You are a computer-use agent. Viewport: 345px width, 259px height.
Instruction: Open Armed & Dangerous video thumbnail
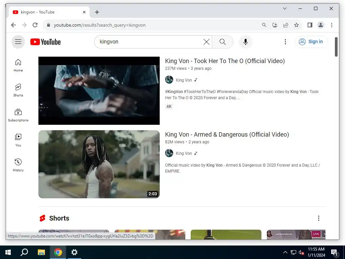pyautogui.click(x=99, y=164)
